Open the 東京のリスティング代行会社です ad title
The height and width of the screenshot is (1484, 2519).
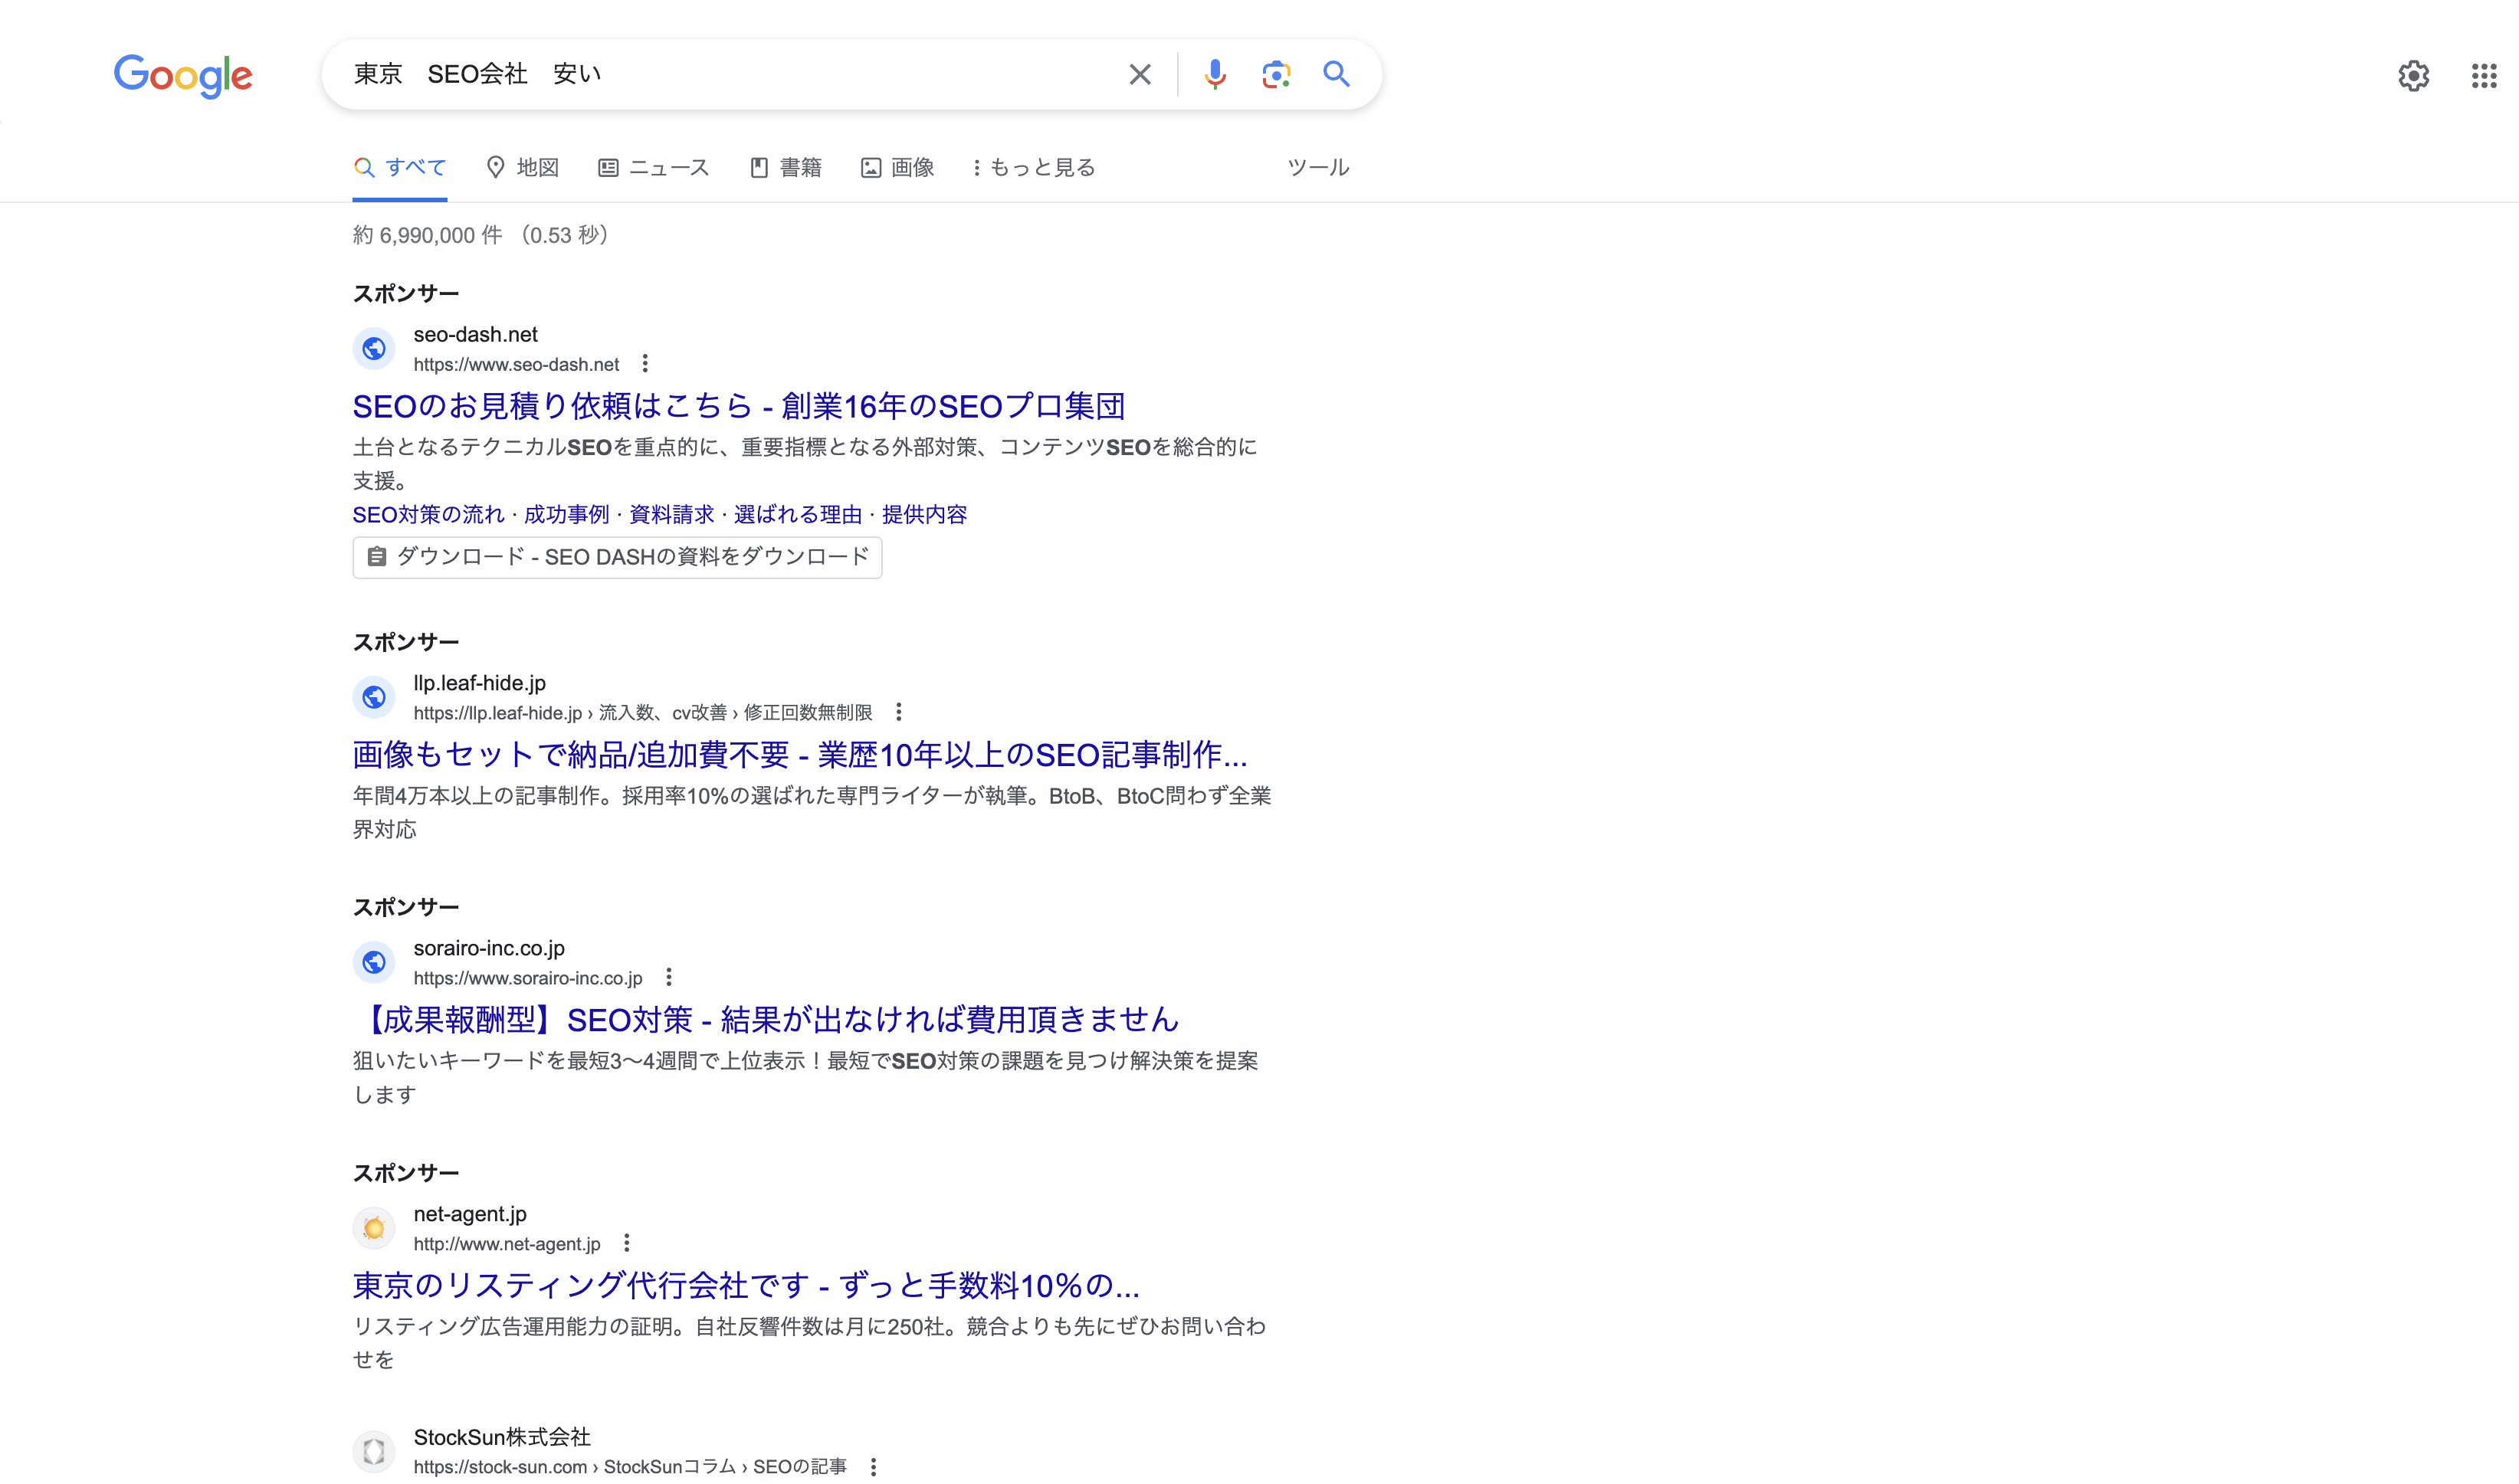(x=746, y=1286)
